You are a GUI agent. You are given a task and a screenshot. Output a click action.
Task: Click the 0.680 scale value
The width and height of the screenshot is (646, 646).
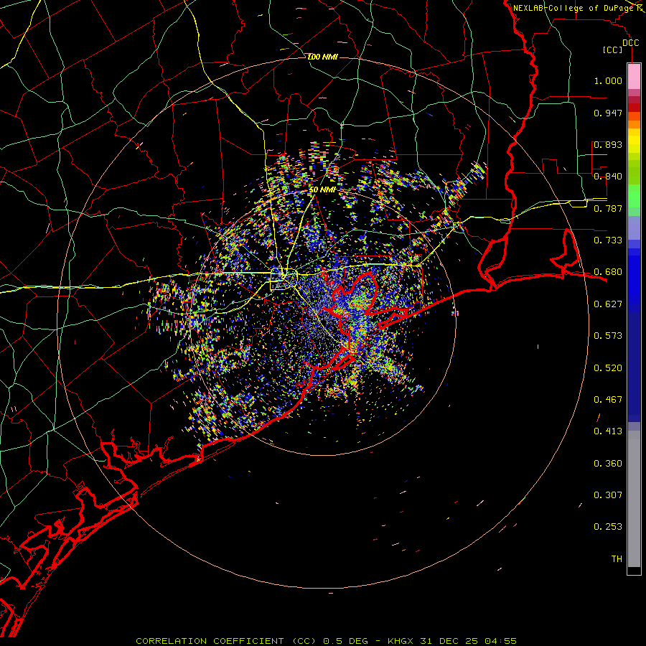608,272
